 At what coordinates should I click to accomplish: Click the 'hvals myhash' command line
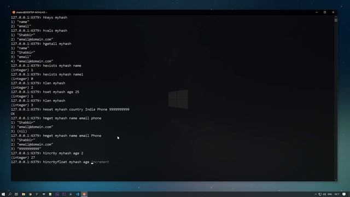pos(39,31)
